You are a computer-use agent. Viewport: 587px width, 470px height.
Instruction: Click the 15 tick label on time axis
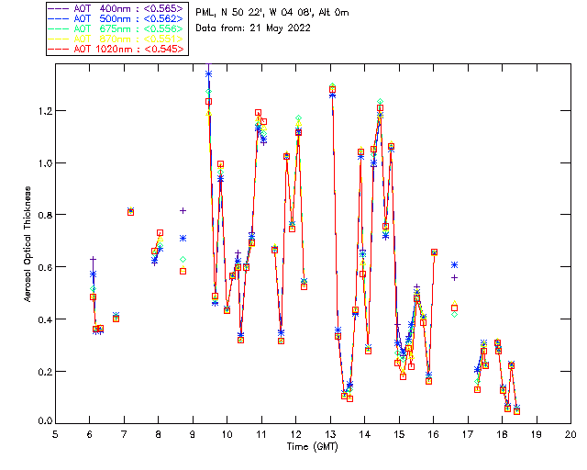click(x=399, y=433)
